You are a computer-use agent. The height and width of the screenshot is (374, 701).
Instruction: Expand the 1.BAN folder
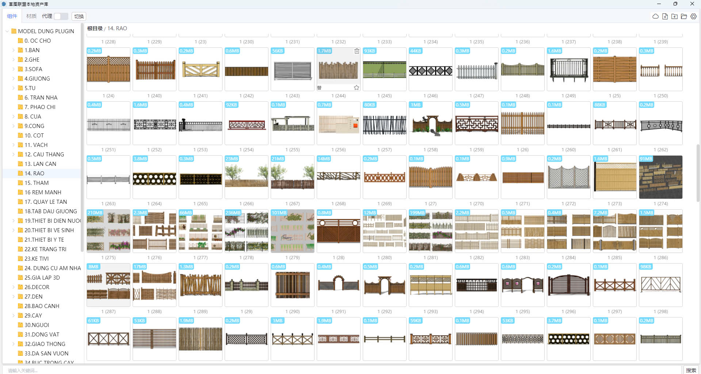pyautogui.click(x=14, y=50)
